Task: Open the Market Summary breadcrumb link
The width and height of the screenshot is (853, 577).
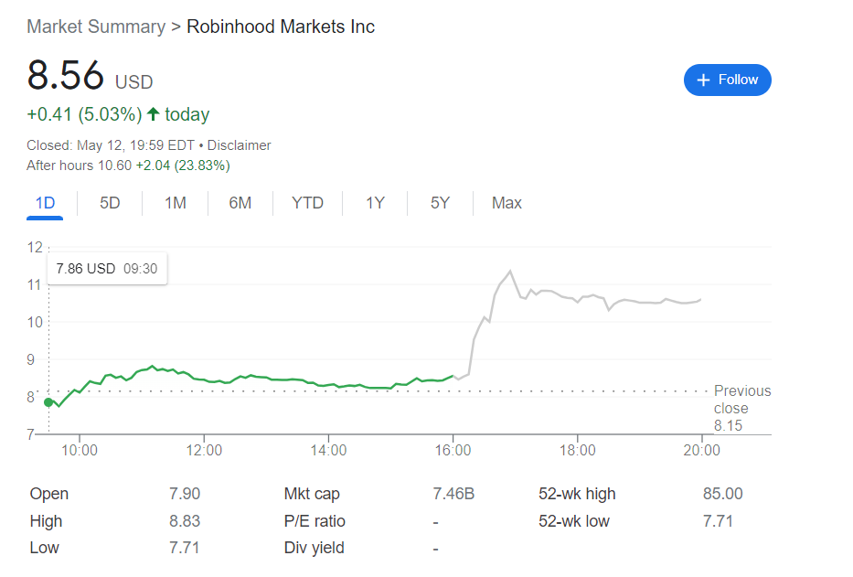Action: (x=96, y=27)
